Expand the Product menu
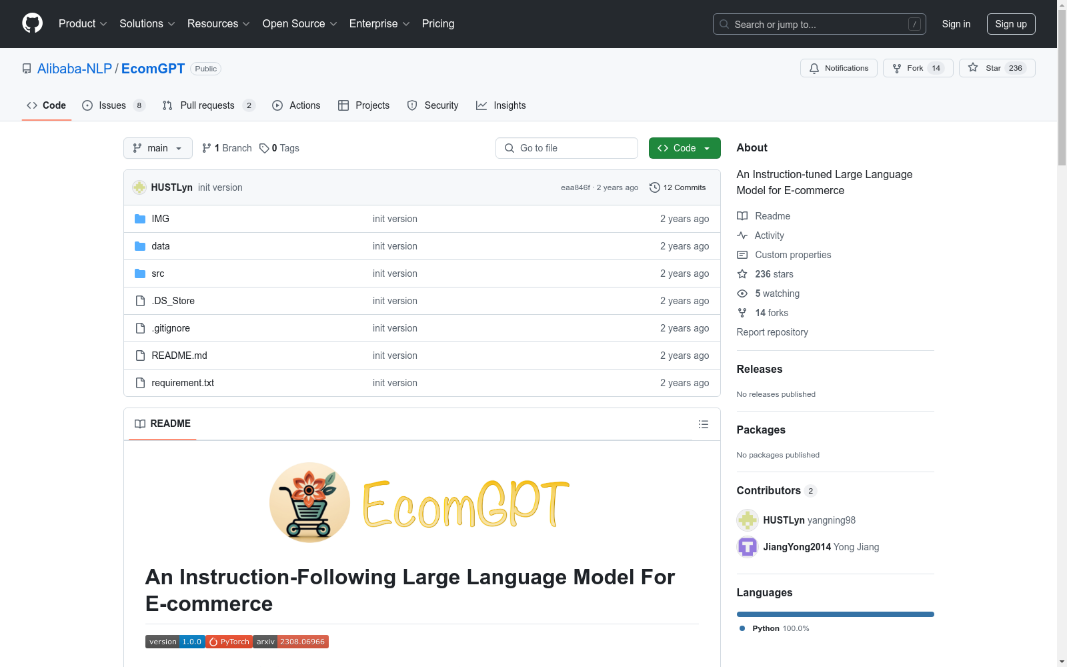This screenshot has height=667, width=1067. (x=83, y=23)
